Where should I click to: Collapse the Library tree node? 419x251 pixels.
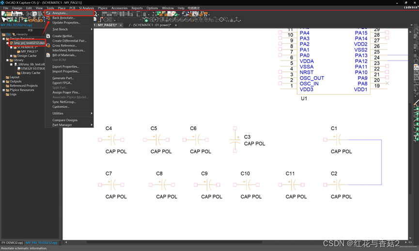pos(7,60)
